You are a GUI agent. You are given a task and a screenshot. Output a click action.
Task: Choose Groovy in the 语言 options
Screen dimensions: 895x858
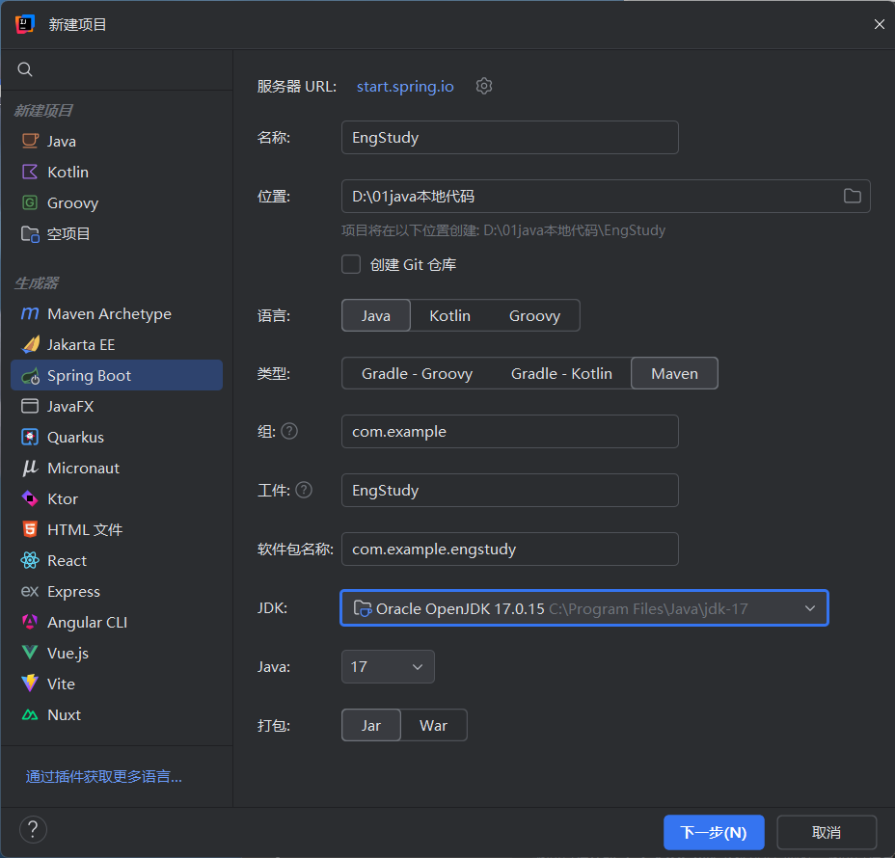click(x=534, y=315)
